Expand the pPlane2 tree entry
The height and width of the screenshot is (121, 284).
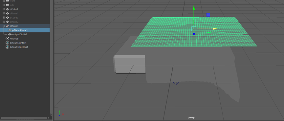pyautogui.click(x=4, y=22)
